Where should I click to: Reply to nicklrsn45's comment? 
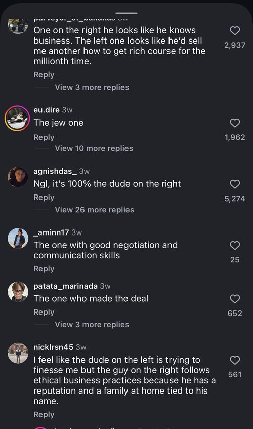tap(44, 414)
